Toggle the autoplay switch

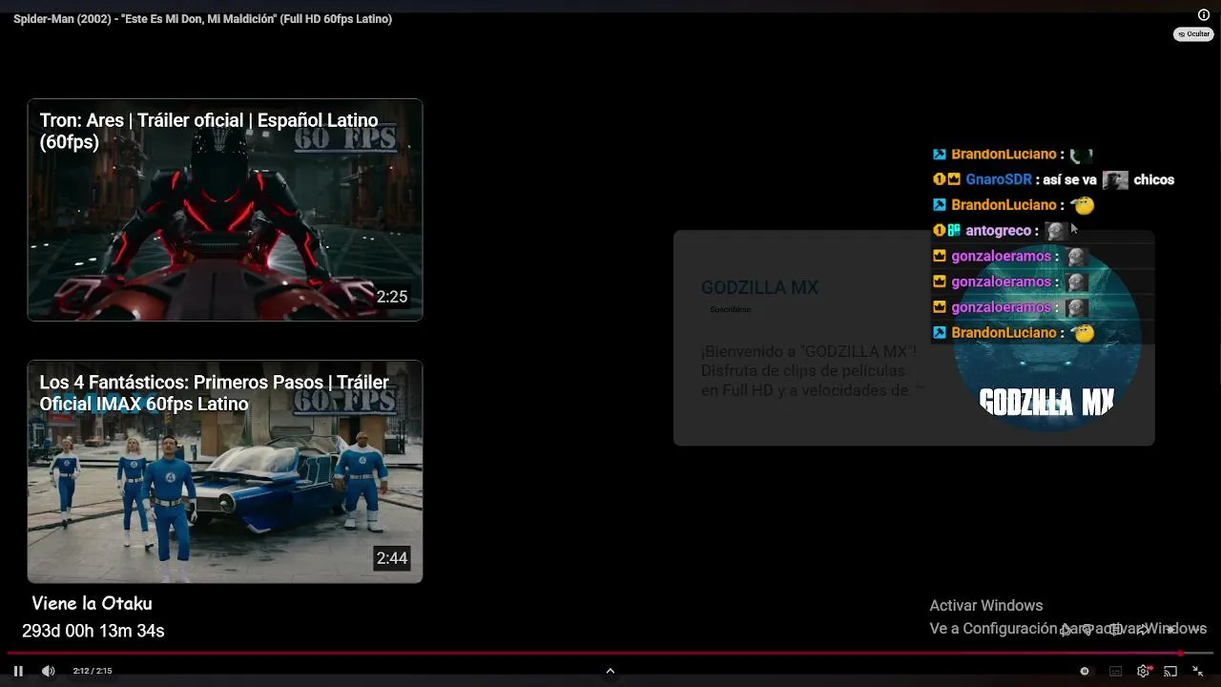pyautogui.click(x=1085, y=671)
